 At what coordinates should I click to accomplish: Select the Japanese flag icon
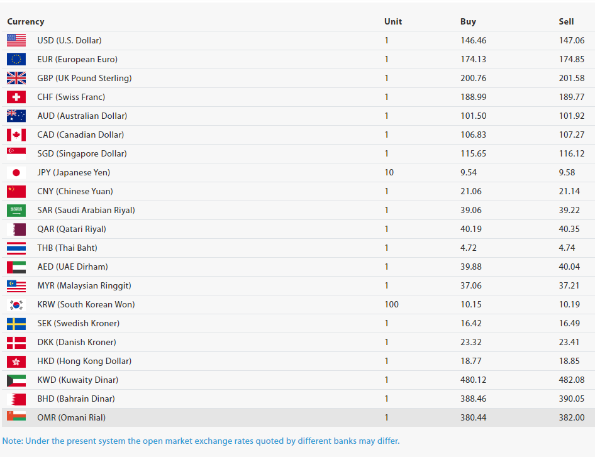pos(16,172)
